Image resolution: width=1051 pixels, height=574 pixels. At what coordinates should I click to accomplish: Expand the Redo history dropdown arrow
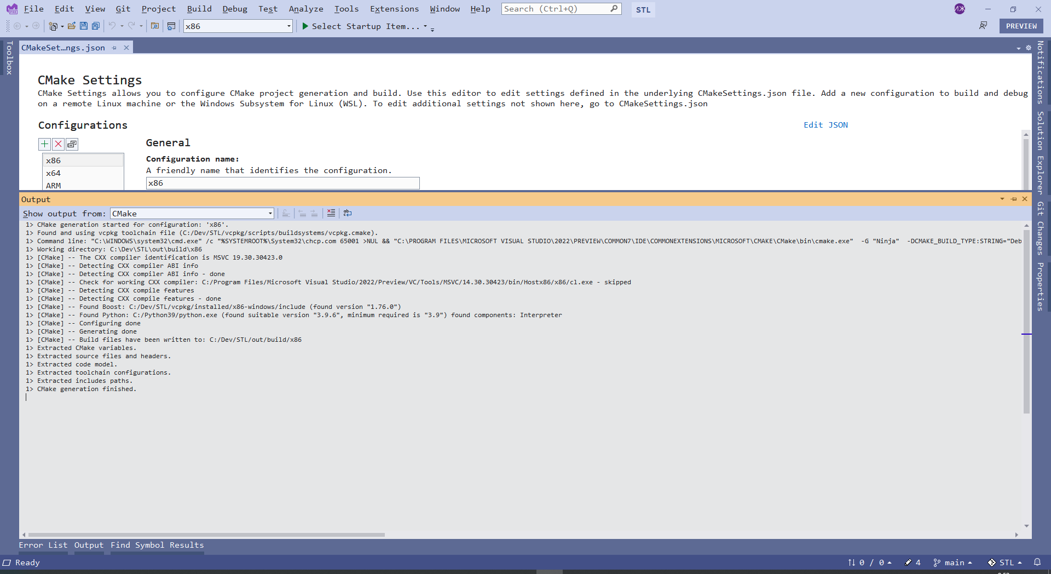click(141, 26)
